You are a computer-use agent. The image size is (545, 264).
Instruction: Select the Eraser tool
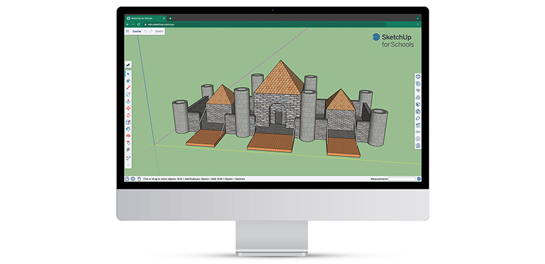(128, 81)
